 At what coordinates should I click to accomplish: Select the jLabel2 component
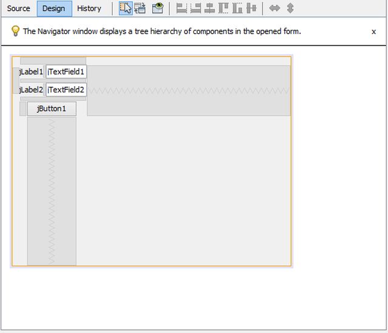point(31,90)
